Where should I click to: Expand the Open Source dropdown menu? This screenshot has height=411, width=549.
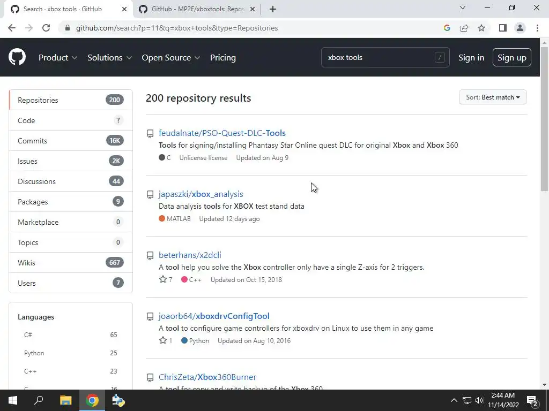[x=171, y=57]
